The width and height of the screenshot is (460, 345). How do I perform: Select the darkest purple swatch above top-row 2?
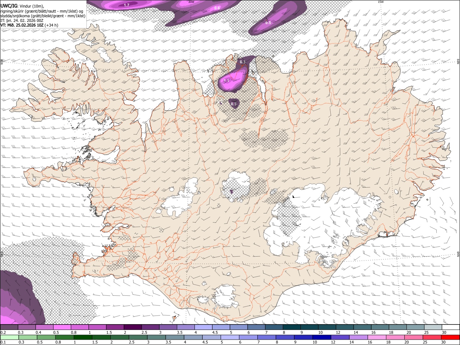point(133,327)
